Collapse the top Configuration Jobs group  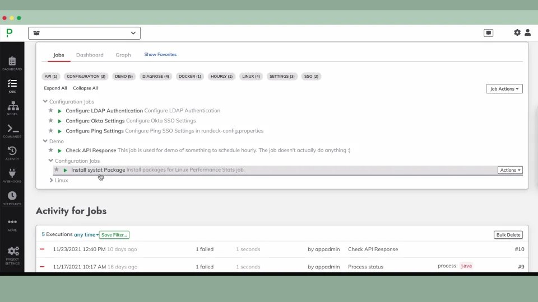[x=45, y=101]
